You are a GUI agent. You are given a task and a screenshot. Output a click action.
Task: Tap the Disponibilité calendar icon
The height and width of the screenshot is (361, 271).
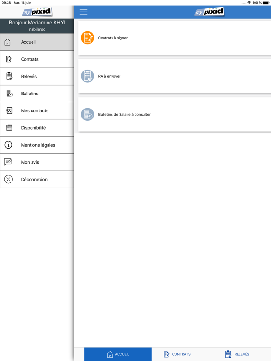(9, 128)
